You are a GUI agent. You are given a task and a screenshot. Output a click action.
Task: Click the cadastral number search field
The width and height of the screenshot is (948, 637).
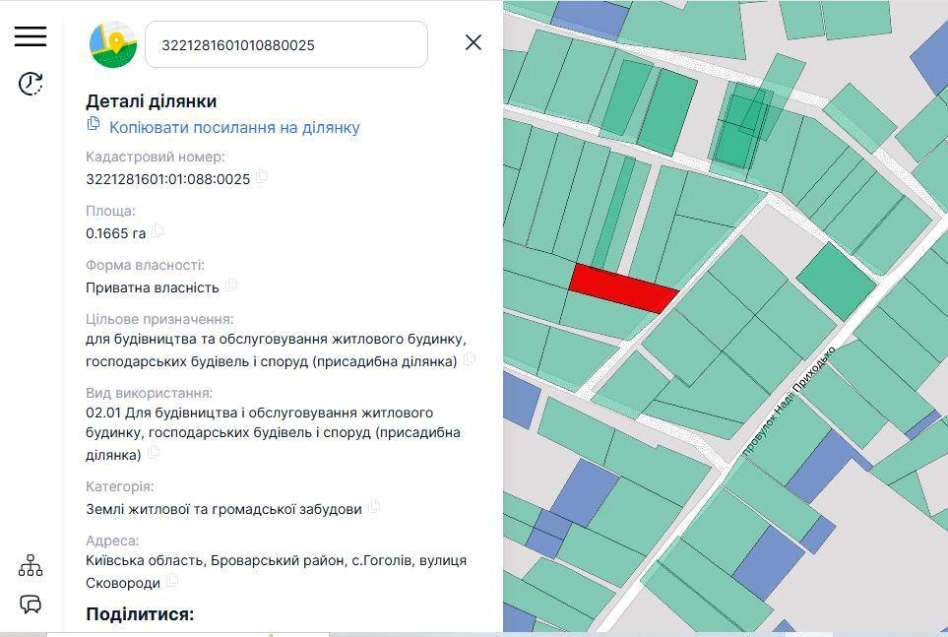(285, 44)
